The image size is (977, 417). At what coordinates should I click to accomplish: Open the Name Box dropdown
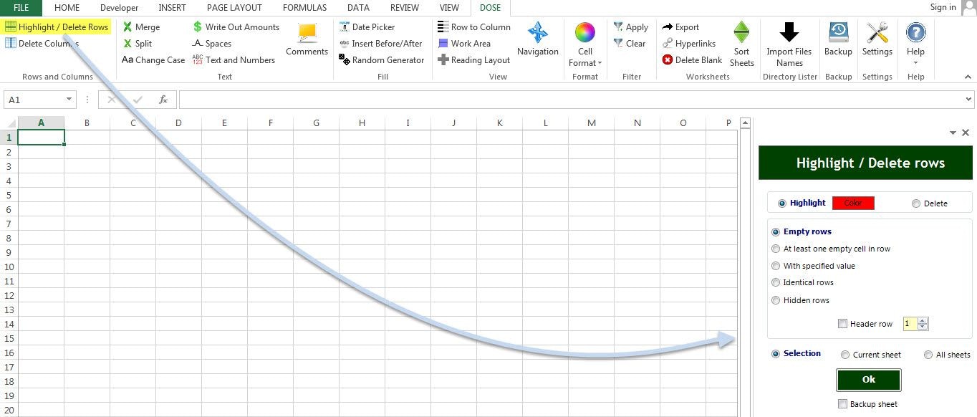point(68,100)
